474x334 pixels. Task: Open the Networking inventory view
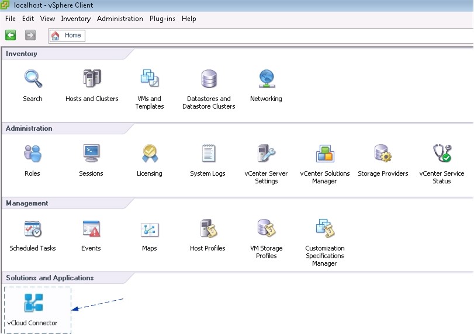coord(267,78)
